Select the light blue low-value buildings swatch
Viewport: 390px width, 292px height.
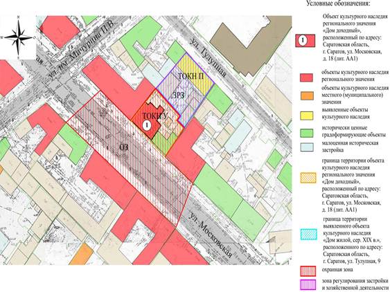307,147
